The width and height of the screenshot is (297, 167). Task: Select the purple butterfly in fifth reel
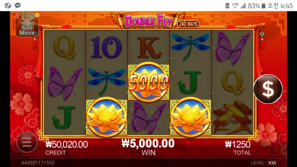coord(233,48)
